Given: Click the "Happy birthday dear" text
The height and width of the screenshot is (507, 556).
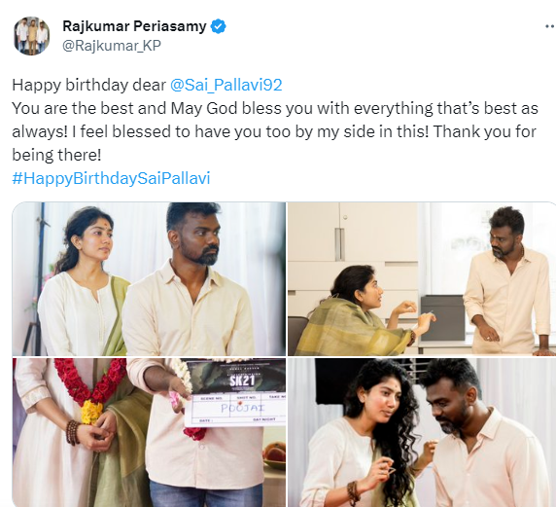Looking at the screenshot, I should pyautogui.click(x=89, y=86).
